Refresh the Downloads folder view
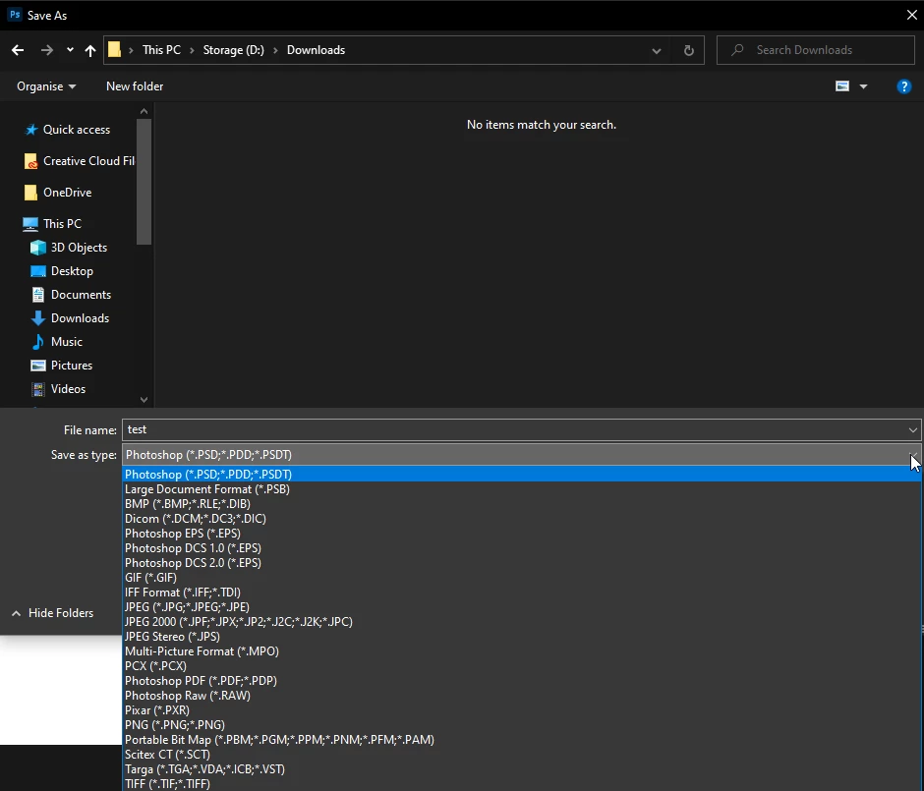 click(x=688, y=51)
